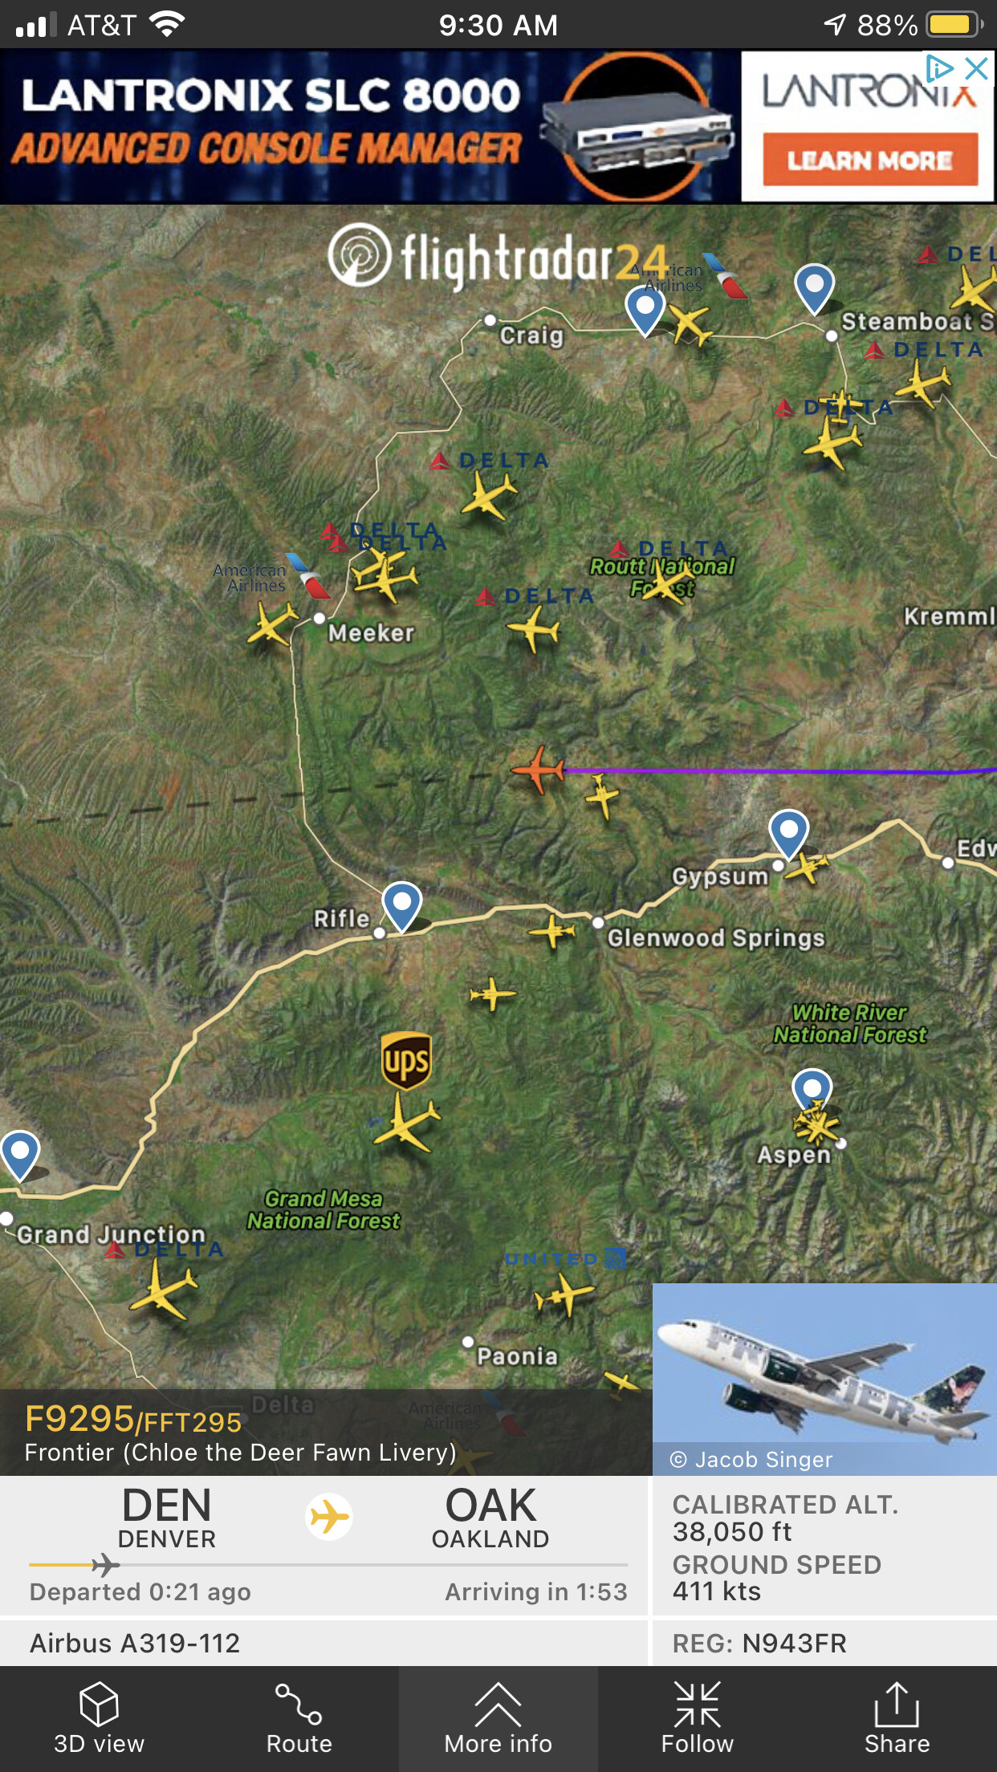The height and width of the screenshot is (1772, 997).
Task: Tap the Route icon
Action: (x=299, y=1718)
